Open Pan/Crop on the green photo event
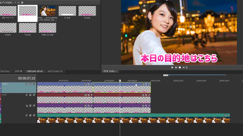Screen dimensions: 243x136 tap(225, 115)
